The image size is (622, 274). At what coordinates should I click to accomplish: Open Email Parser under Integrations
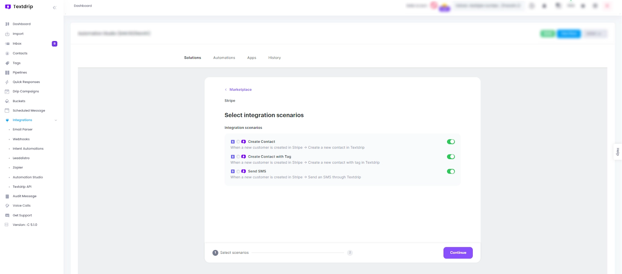pyautogui.click(x=23, y=130)
